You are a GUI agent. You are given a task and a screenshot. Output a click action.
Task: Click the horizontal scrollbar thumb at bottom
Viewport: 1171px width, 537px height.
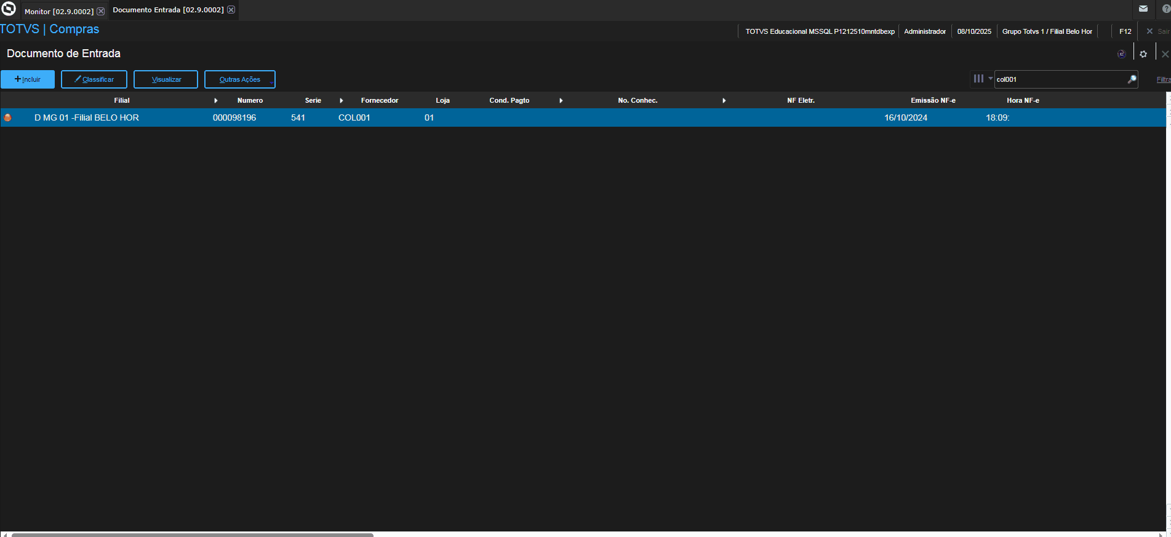tap(193, 535)
